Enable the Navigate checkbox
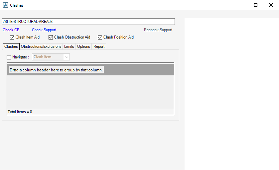The width and height of the screenshot is (279, 170). click(9, 57)
